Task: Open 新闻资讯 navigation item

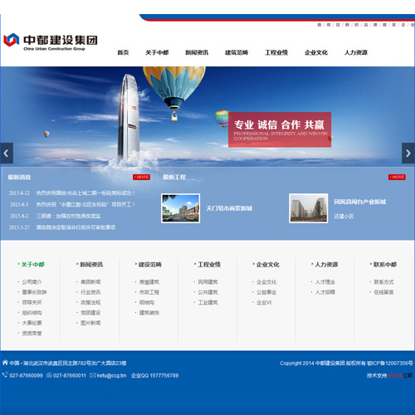Action: click(x=197, y=52)
